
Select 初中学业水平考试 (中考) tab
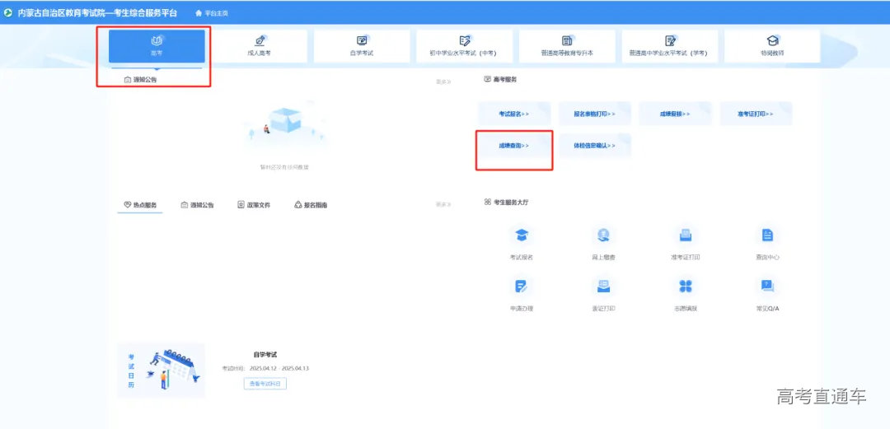pos(464,46)
